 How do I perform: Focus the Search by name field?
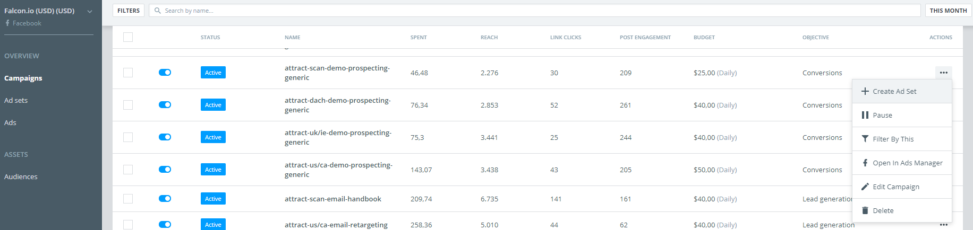535,11
